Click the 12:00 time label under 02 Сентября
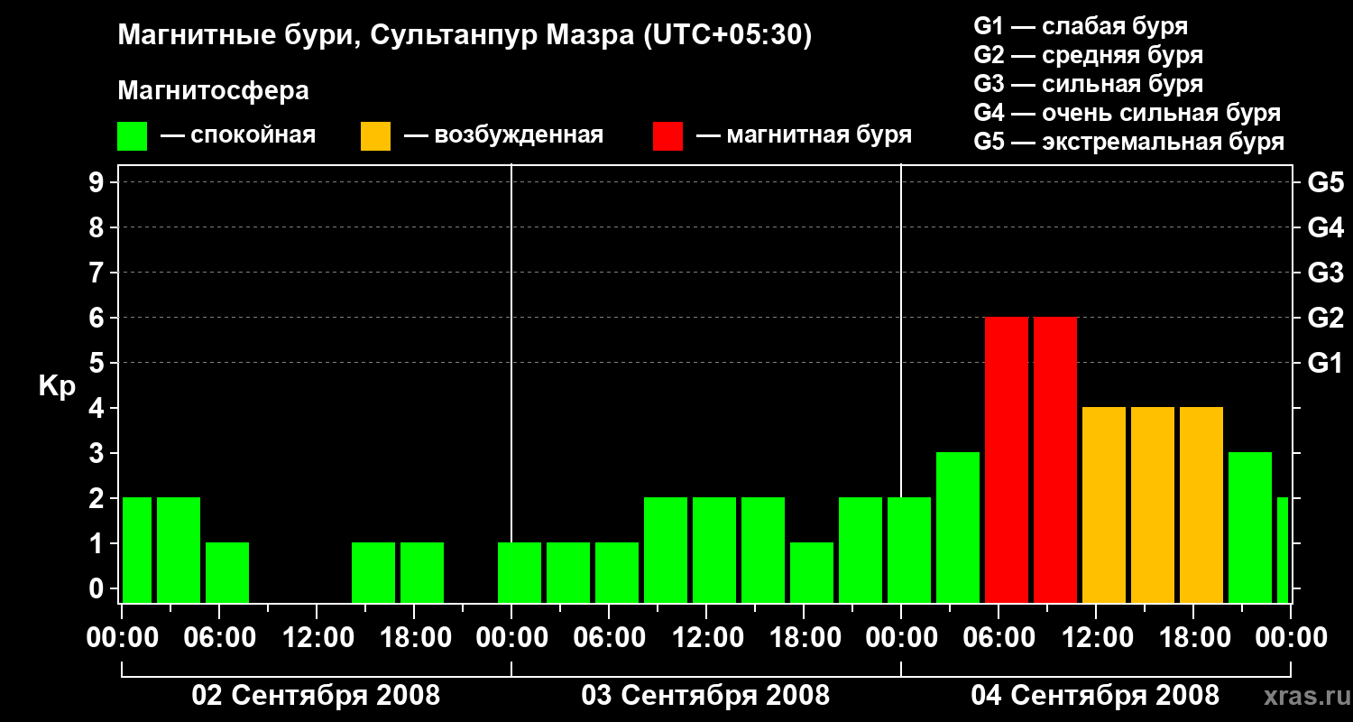The width and height of the screenshot is (1353, 722). [317, 638]
